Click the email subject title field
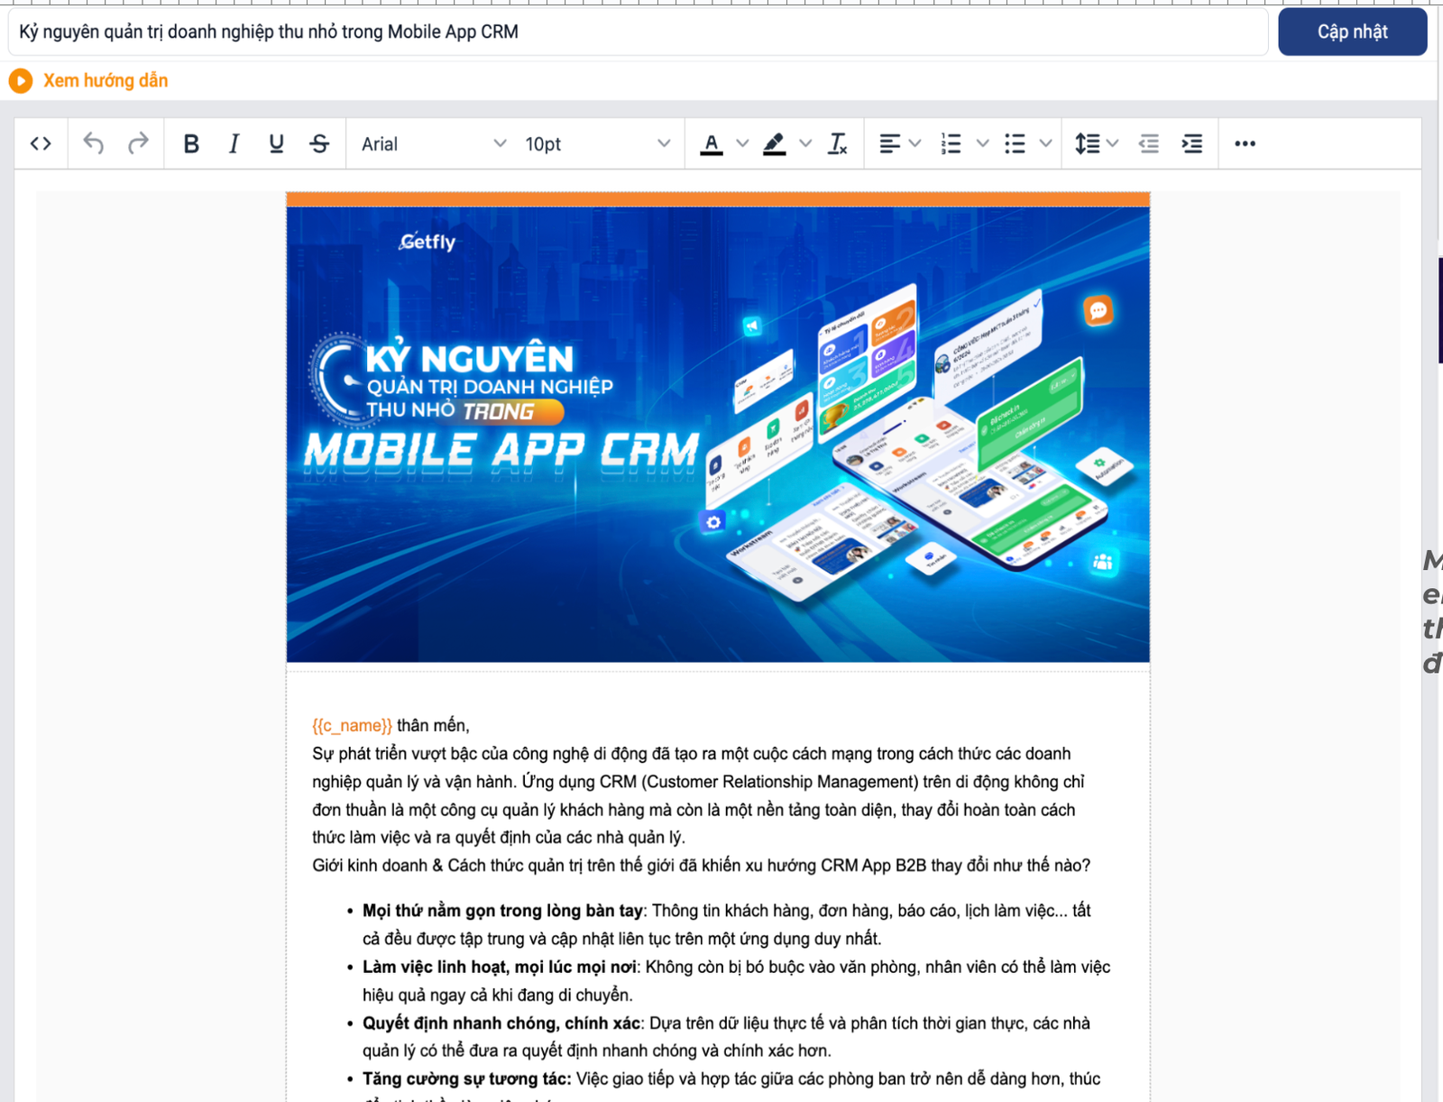The height and width of the screenshot is (1102, 1443). [x=631, y=32]
